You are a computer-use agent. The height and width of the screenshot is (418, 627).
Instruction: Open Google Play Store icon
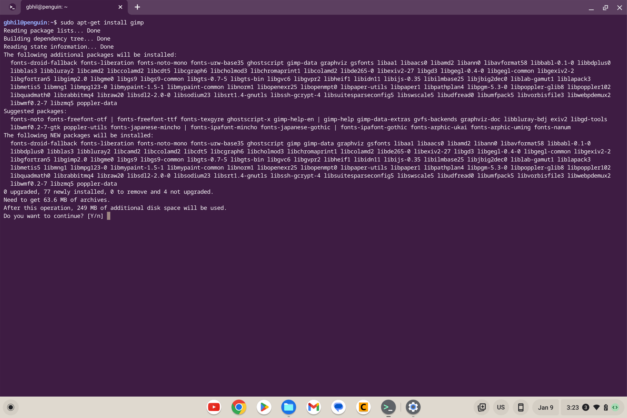tap(263, 407)
